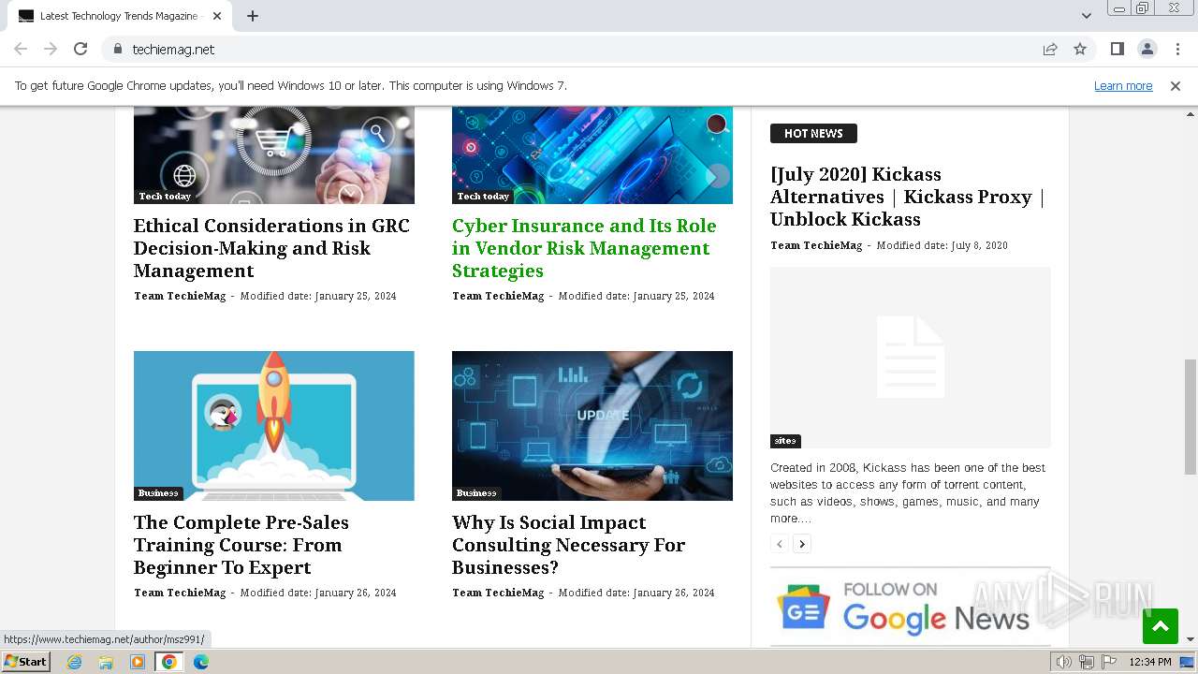This screenshot has height=674, width=1198.
Task: Click Tech today tag on GRC article
Action: pos(165,197)
